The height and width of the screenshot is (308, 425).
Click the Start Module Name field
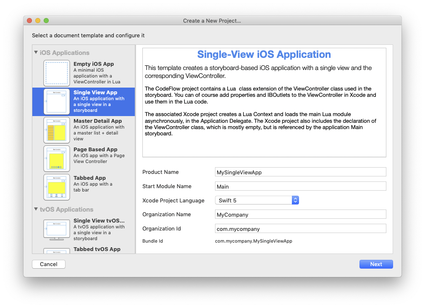300,186
